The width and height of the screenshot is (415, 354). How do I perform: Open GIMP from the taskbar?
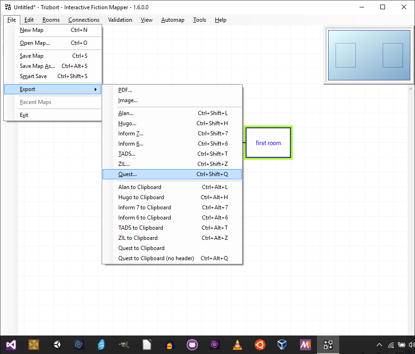[124, 345]
